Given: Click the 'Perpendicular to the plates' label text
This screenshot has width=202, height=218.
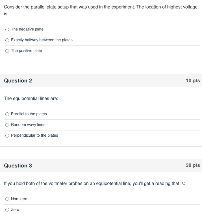Looking at the screenshot, I should pos(34,135).
